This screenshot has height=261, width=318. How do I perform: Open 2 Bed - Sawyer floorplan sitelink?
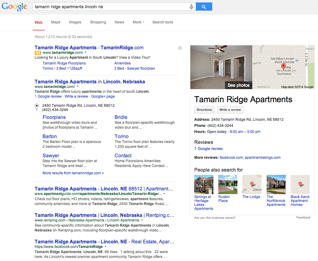click(x=134, y=68)
